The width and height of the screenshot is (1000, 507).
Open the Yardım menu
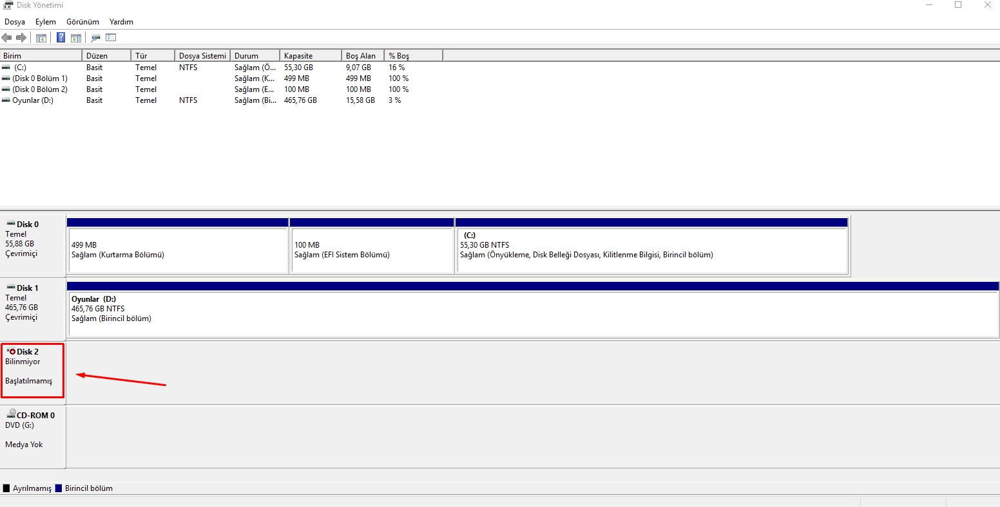pos(121,21)
